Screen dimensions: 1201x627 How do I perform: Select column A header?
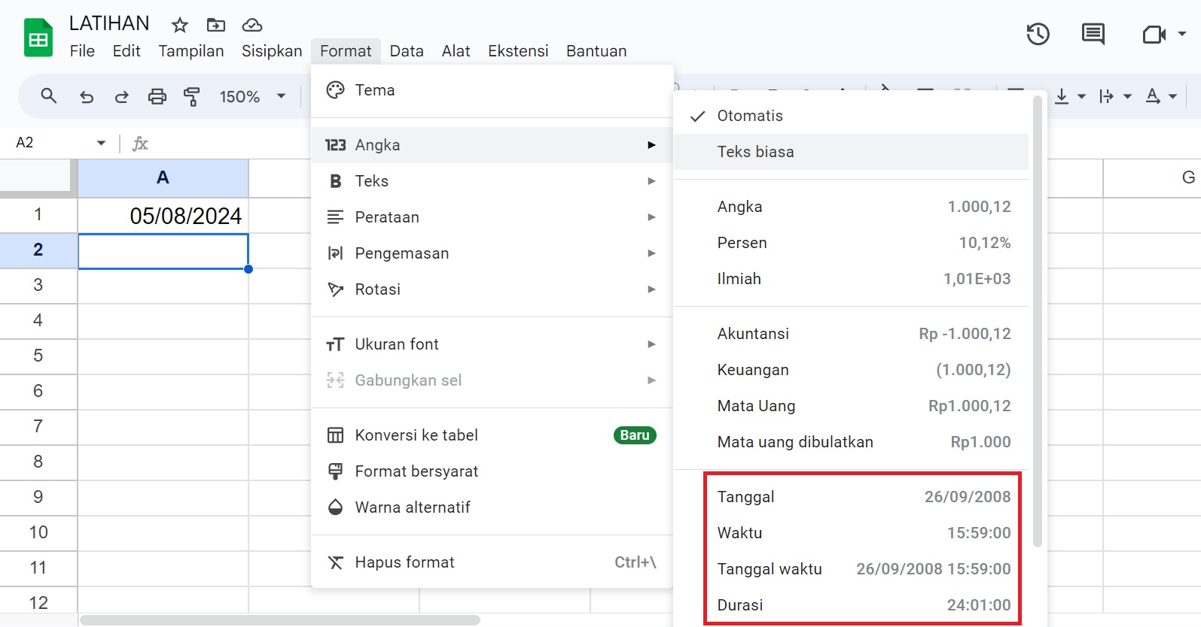tap(163, 178)
